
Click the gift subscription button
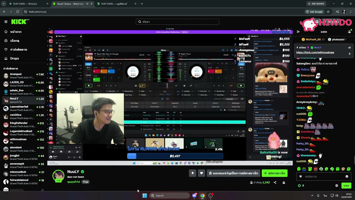[x=234, y=173]
